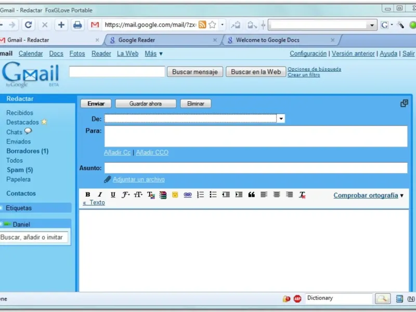The width and height of the screenshot is (416, 312).
Task: Click the Crear un filtro link
Action: [304, 75]
